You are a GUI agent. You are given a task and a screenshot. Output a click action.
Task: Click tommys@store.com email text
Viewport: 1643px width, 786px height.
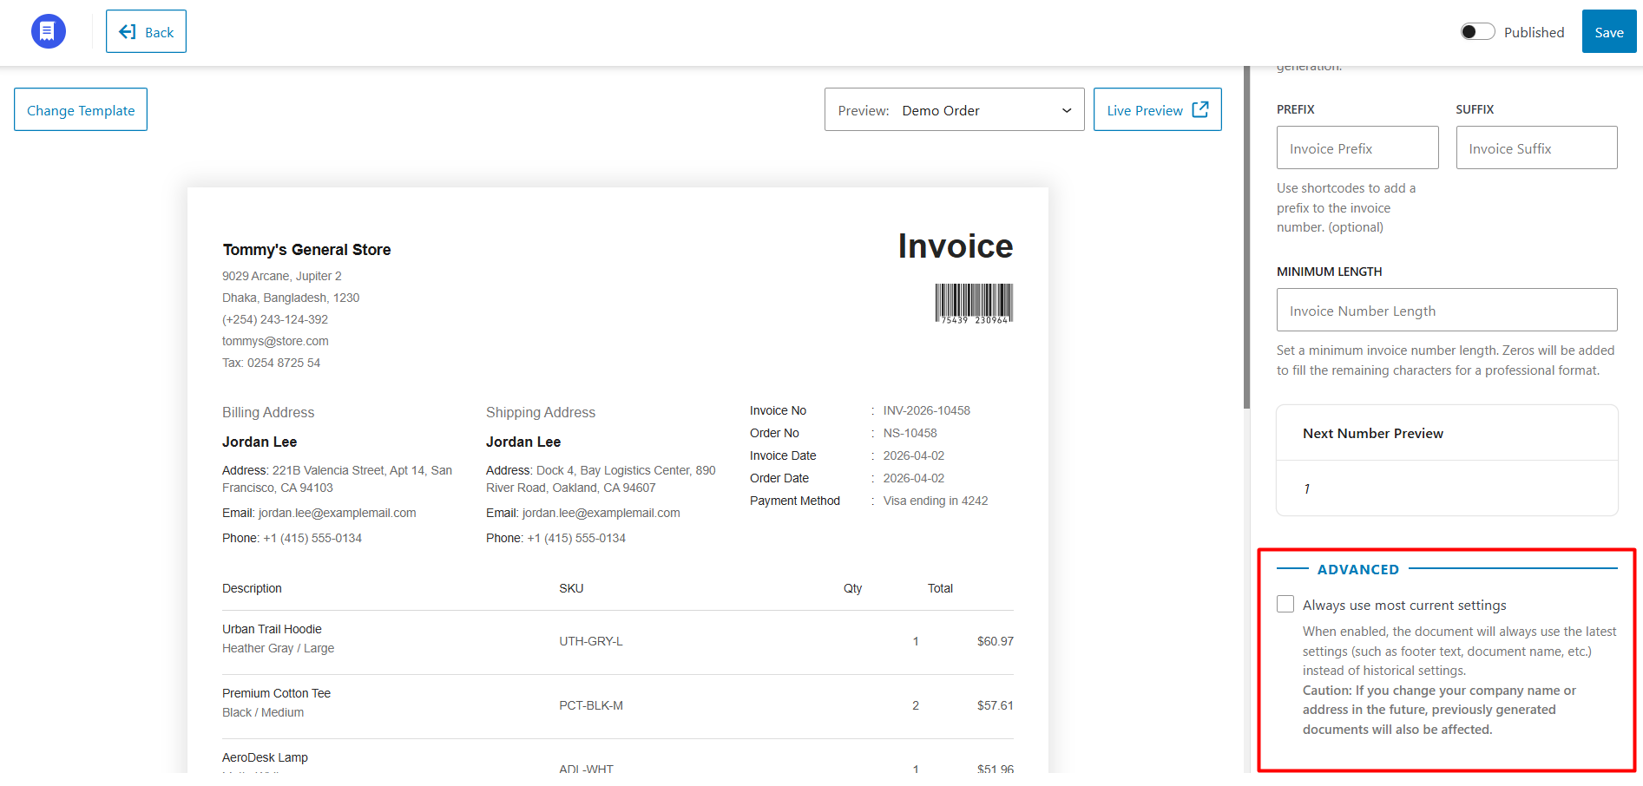pos(275,341)
